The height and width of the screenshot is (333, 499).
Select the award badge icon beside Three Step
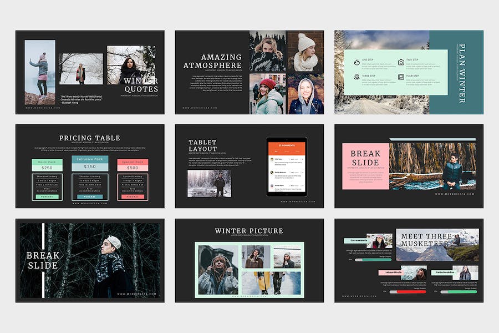coord(355,77)
